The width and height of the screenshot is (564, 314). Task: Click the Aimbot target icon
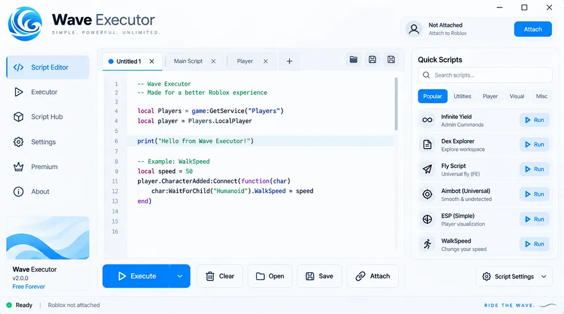427,195
